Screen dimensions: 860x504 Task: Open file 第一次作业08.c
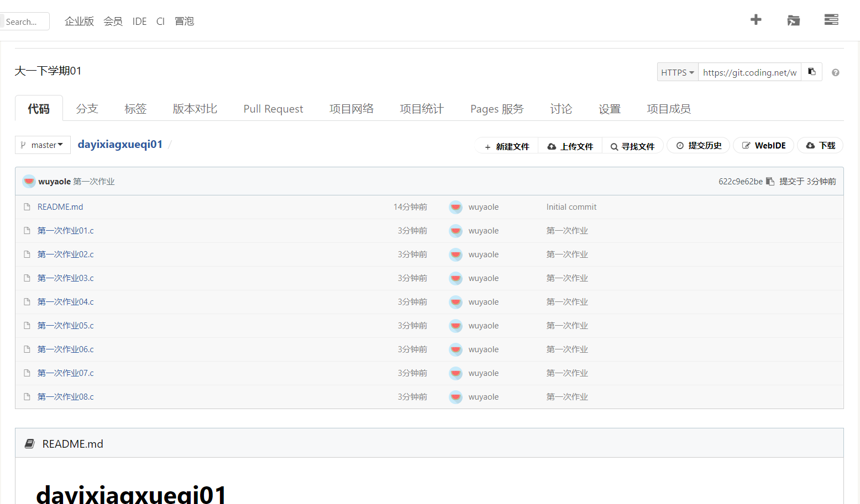66,397
